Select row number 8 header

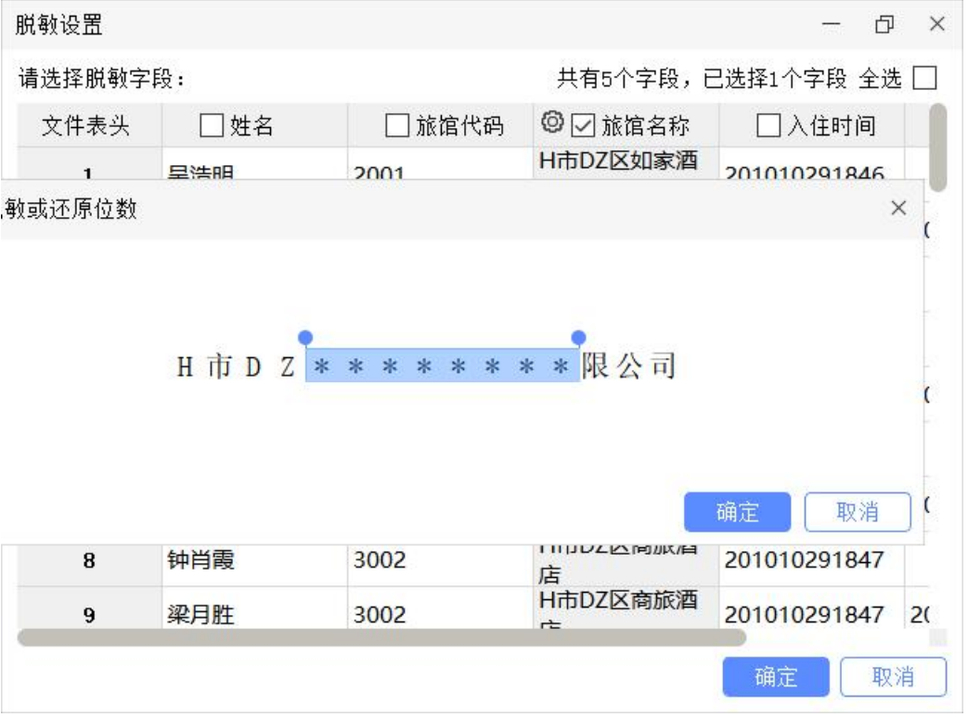pos(89,560)
